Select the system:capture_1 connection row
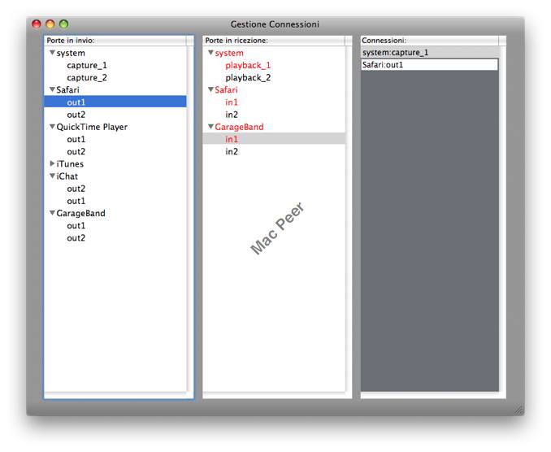This screenshot has width=551, height=452. click(429, 52)
